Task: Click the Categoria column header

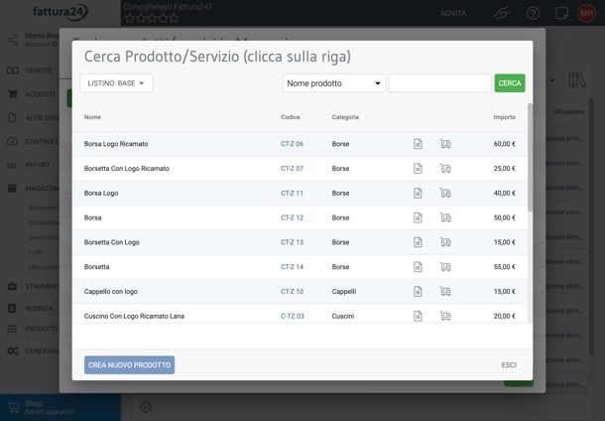Action: click(x=345, y=117)
